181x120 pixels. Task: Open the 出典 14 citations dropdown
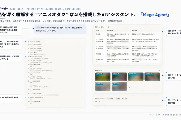tap(99, 101)
